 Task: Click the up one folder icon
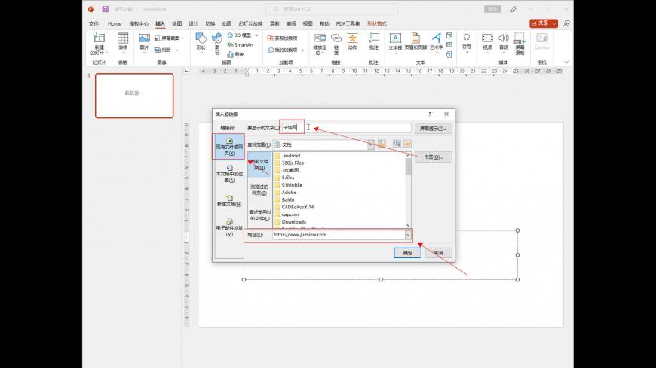click(382, 144)
